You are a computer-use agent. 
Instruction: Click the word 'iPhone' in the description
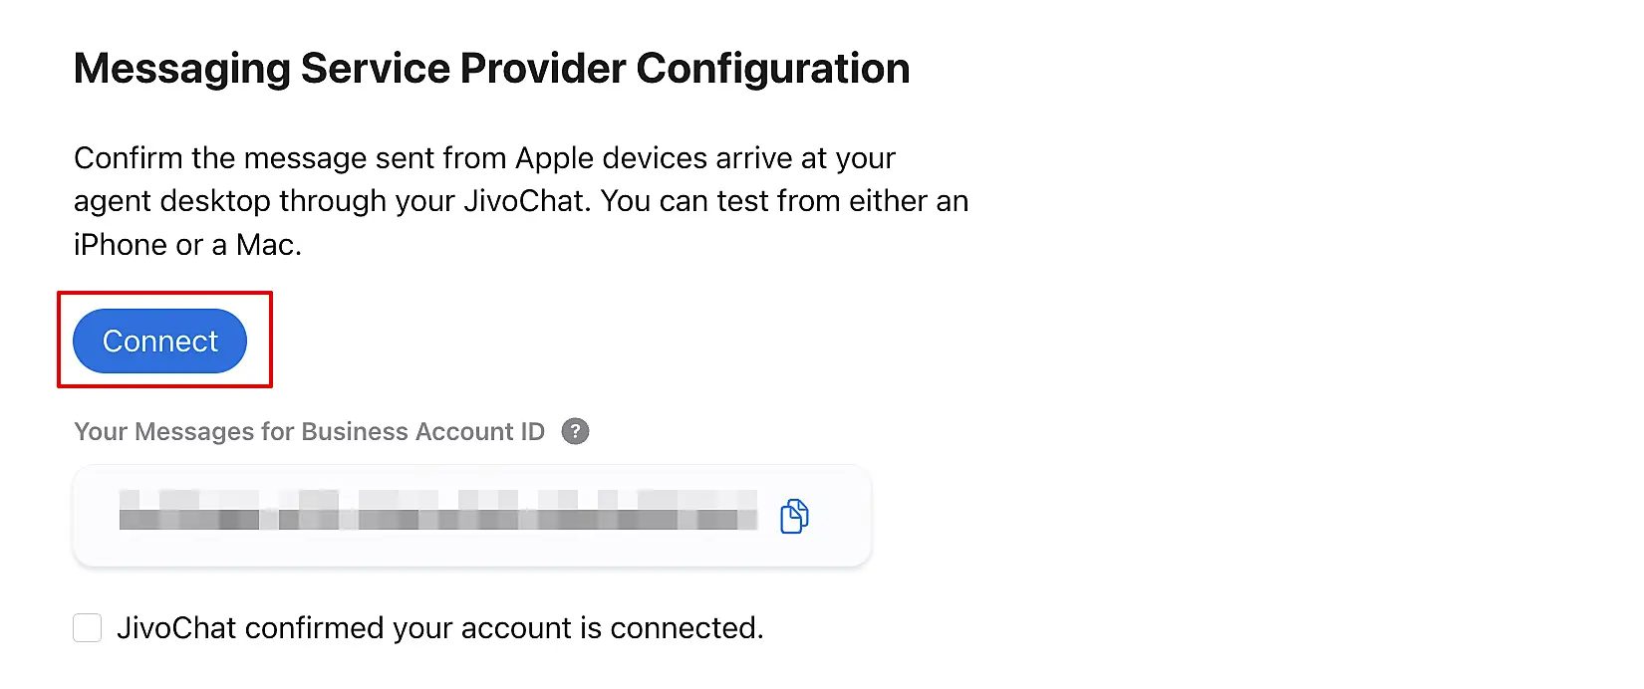click(x=121, y=244)
